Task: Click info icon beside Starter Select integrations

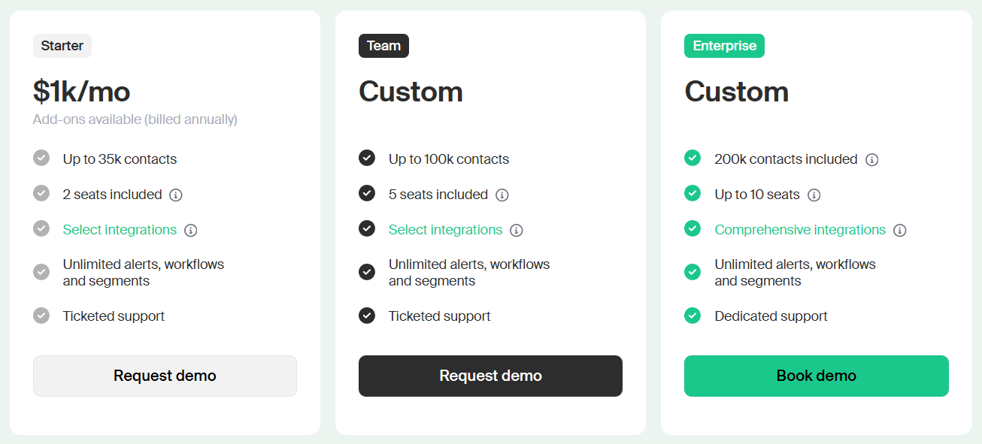Action: (x=191, y=231)
